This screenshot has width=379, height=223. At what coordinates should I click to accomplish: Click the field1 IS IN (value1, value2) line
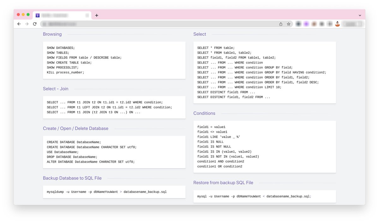pos(225,152)
